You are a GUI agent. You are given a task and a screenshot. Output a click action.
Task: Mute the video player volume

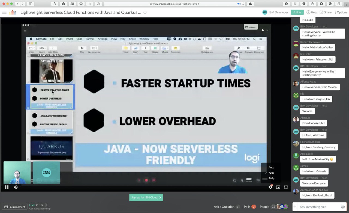[x=16, y=187]
